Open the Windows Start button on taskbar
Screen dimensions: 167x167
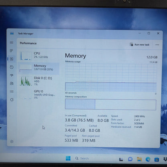tap(68, 158)
